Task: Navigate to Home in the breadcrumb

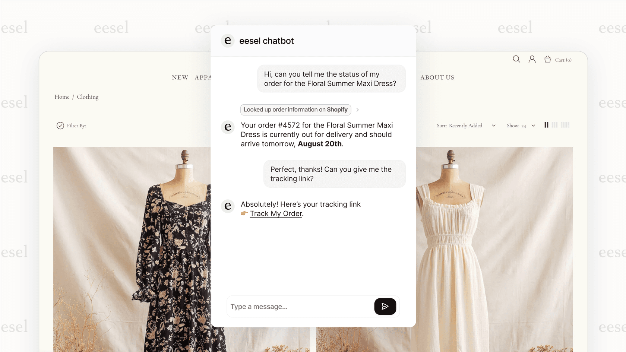Action: click(x=62, y=96)
